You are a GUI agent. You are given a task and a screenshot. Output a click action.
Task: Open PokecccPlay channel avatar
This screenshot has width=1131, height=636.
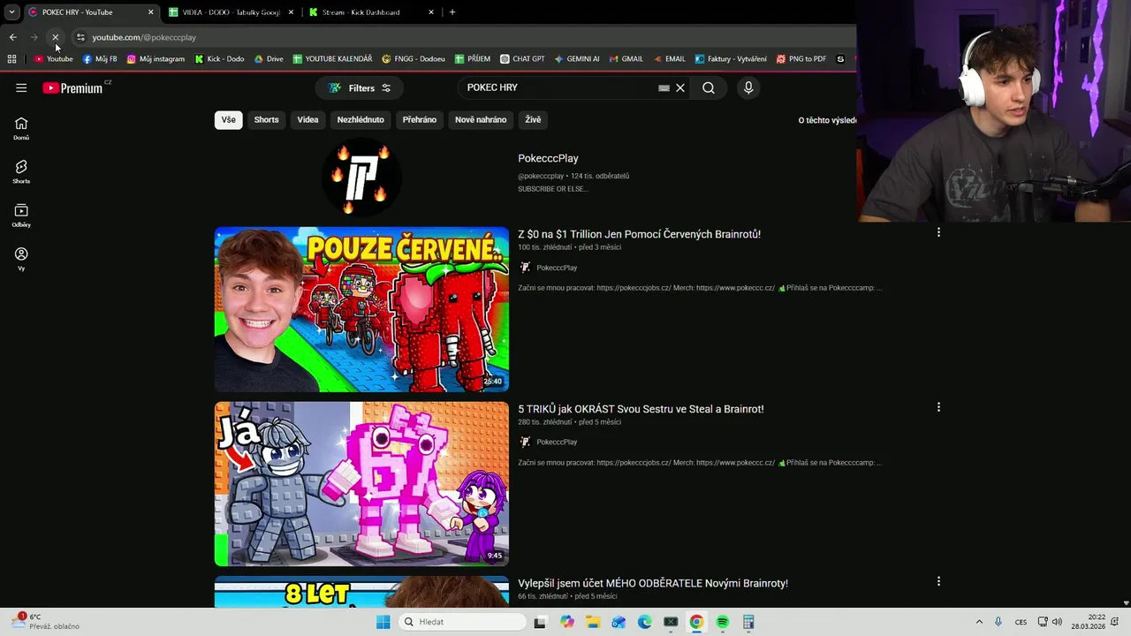coord(361,178)
